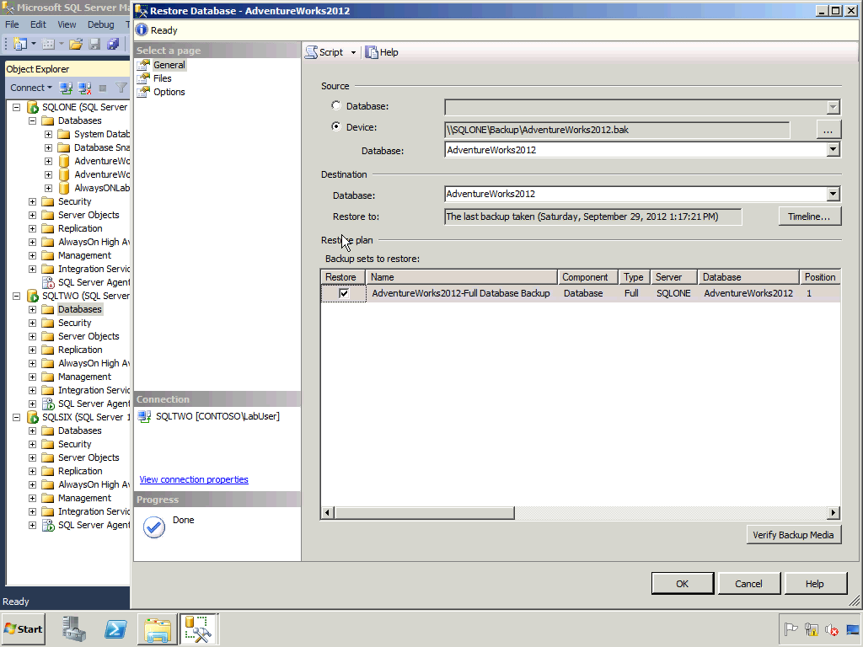Open the destination Database dropdown
Screen dimensions: 863x647
click(x=832, y=194)
